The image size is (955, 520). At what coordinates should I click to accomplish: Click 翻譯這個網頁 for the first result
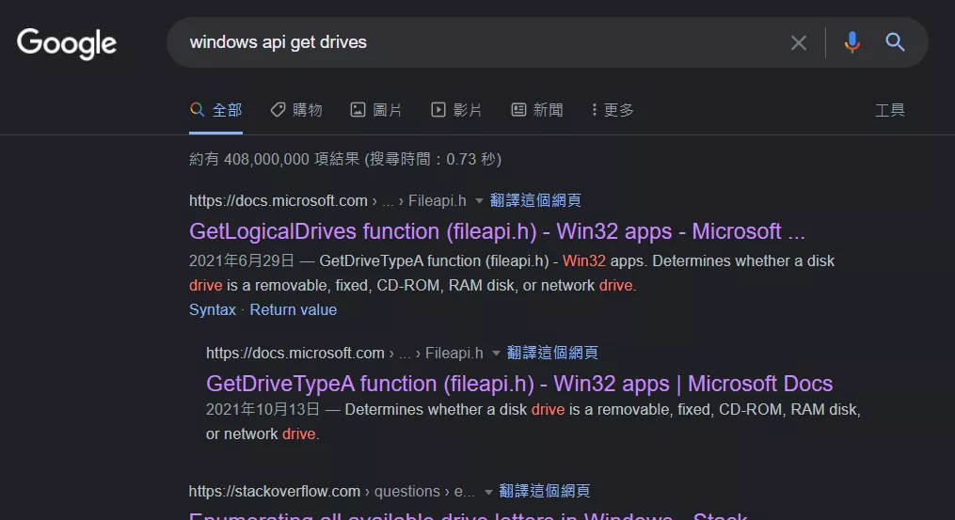pyautogui.click(x=535, y=200)
